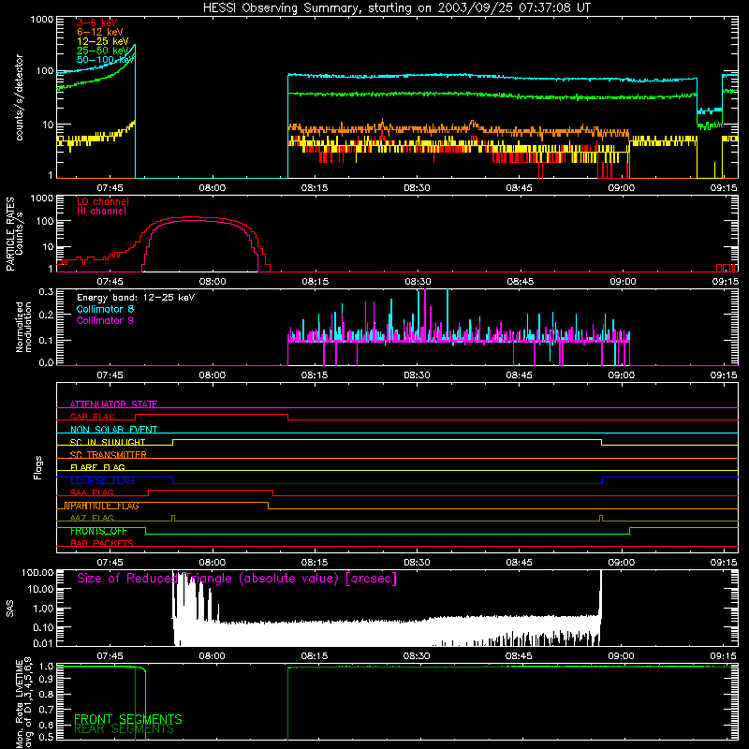
Task: Click the 'FRONT SEGMENTS' legend label
Action: [x=128, y=719]
